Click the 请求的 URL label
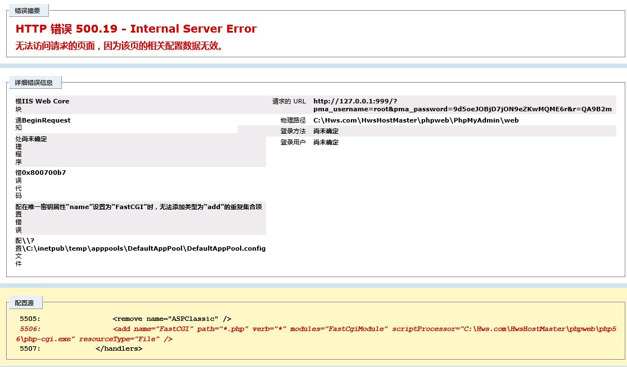The image size is (627, 367). pos(289,101)
